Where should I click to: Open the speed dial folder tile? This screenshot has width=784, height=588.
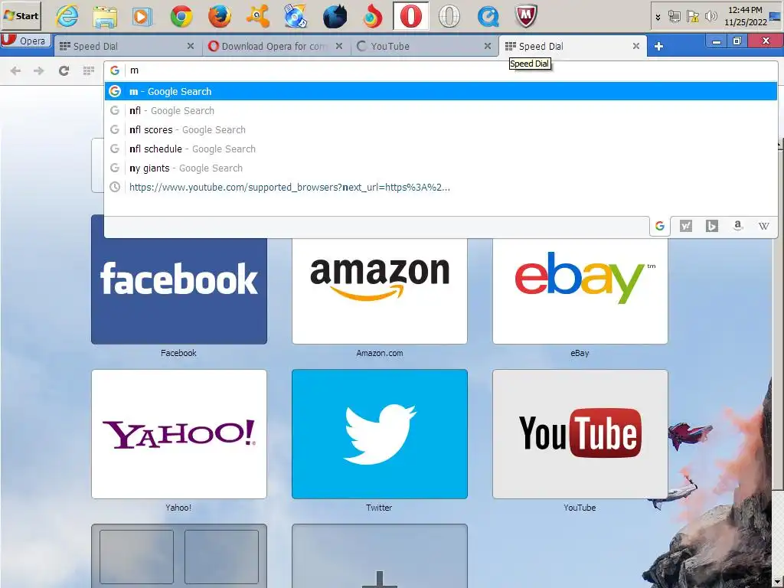pyautogui.click(x=179, y=556)
